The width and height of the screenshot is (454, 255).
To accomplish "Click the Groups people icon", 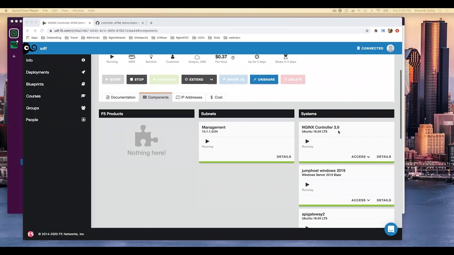I will point(83,108).
